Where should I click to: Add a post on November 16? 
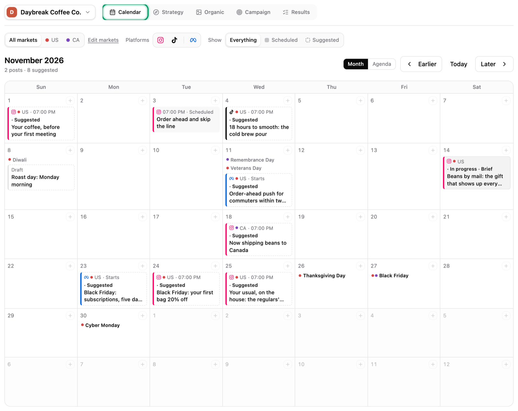tap(142, 217)
